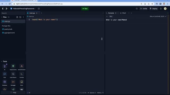Clear the console with the trash icon
The width and height of the screenshot is (170, 95).
click(x=116, y=13)
